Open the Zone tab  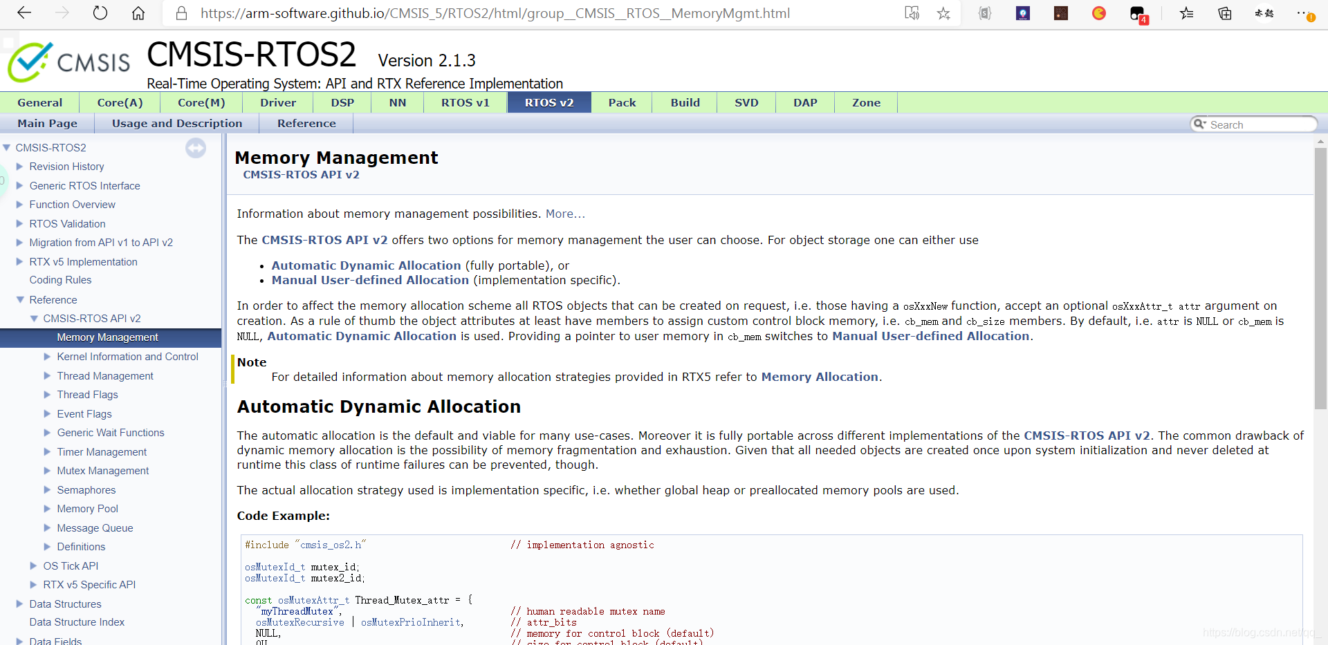[866, 102]
